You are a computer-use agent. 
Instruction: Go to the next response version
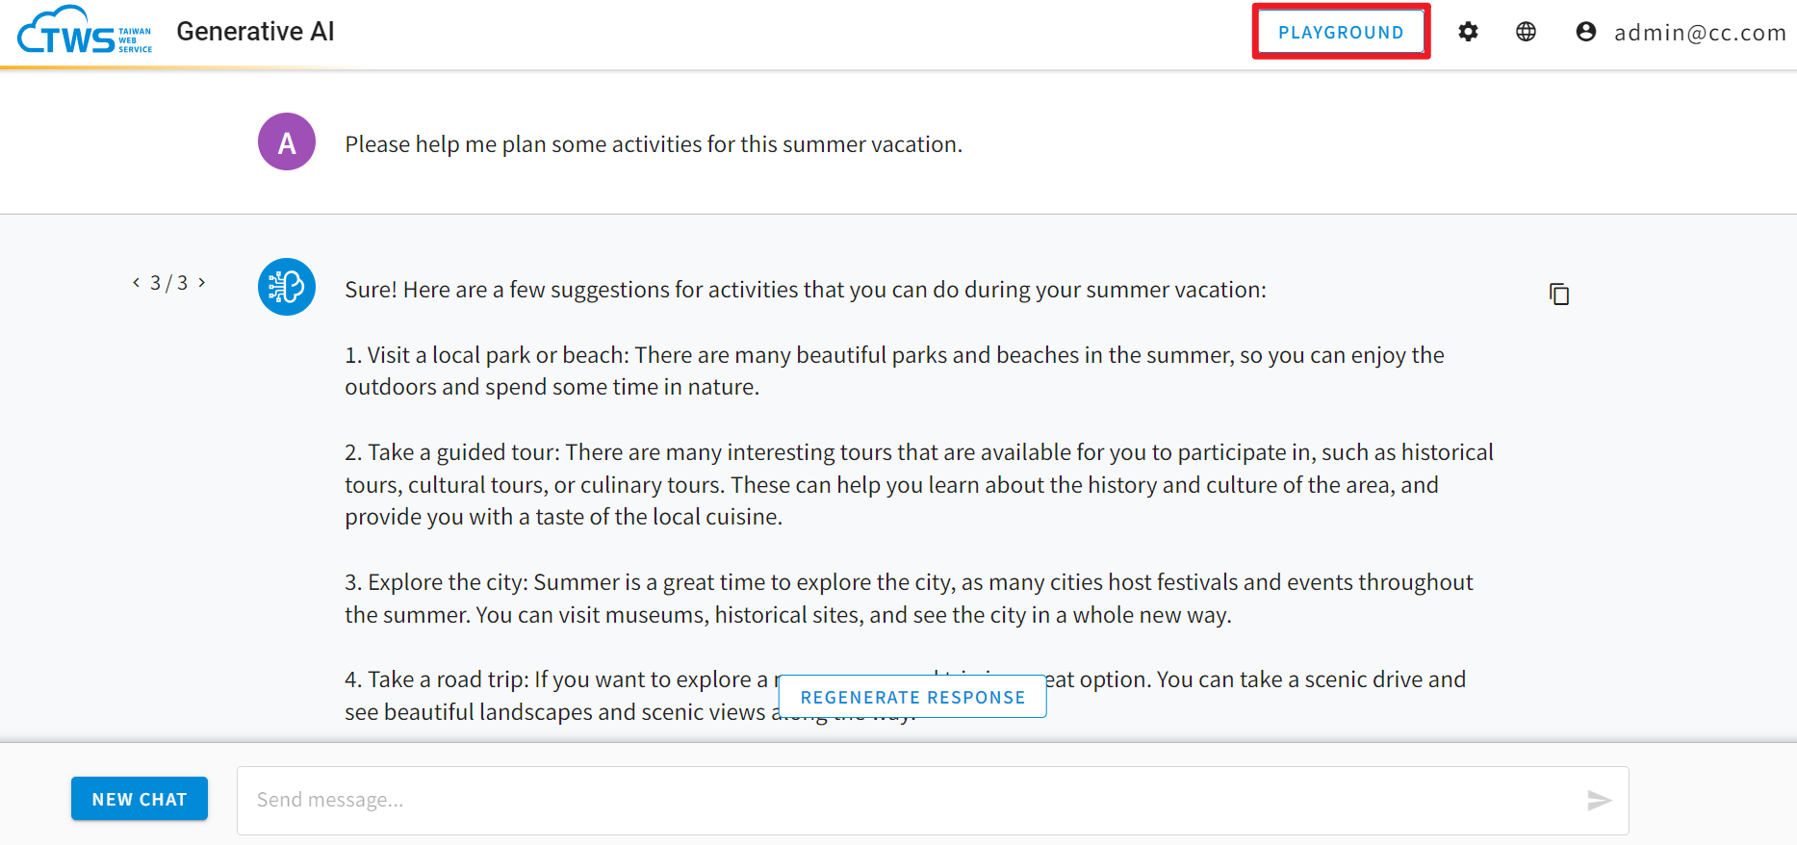202,282
